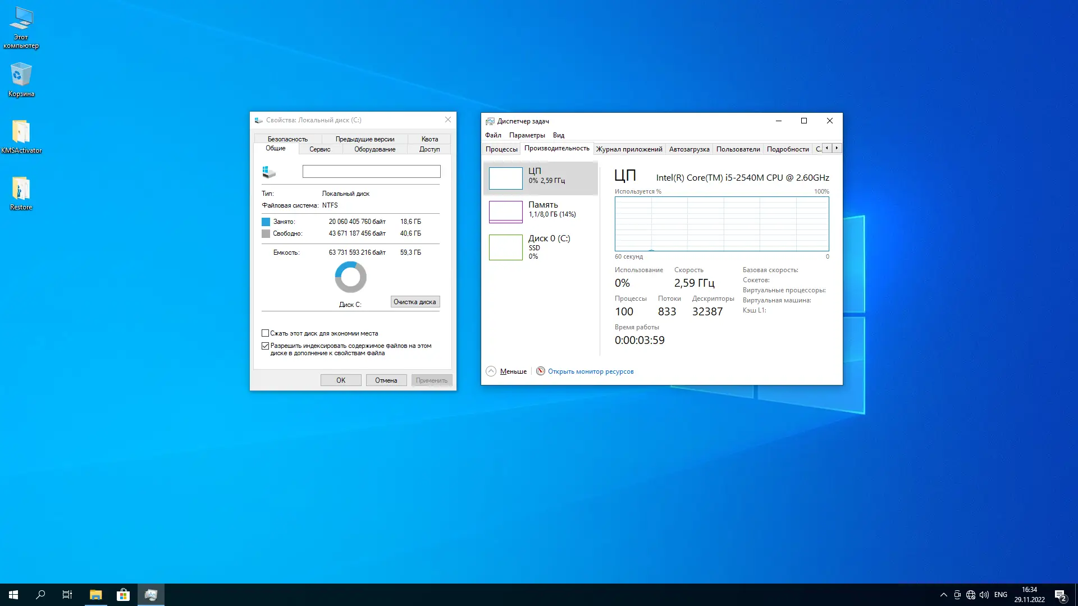
Task: Open File Explorer from the taskbar
Action: tap(95, 595)
